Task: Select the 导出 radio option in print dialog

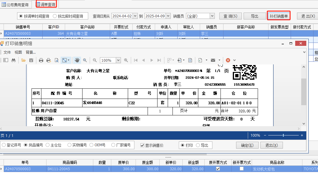Action: pos(198,145)
